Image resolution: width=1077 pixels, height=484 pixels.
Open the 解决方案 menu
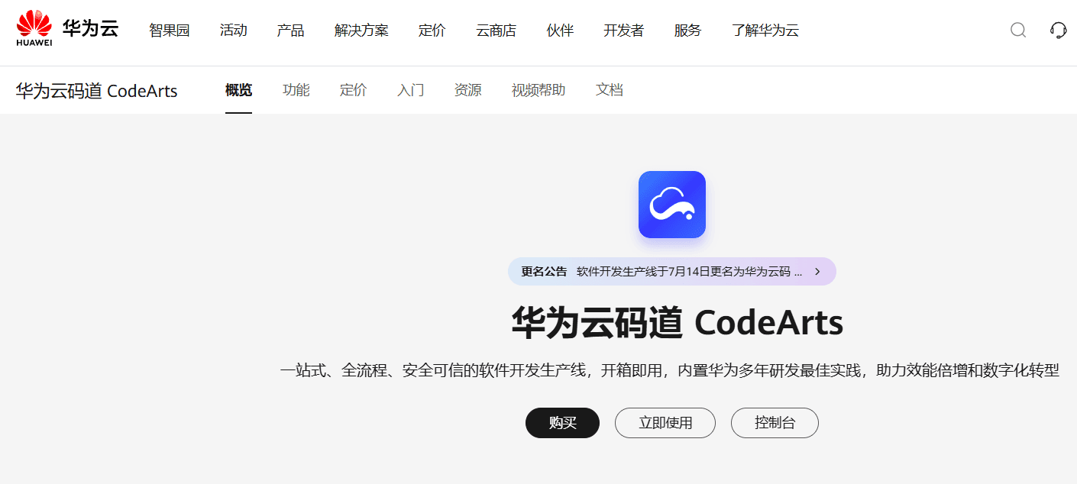point(361,31)
